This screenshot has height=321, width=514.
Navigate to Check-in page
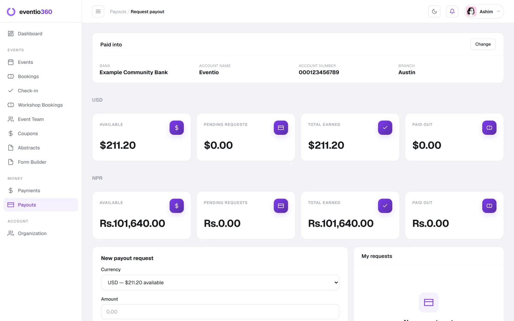click(41, 91)
